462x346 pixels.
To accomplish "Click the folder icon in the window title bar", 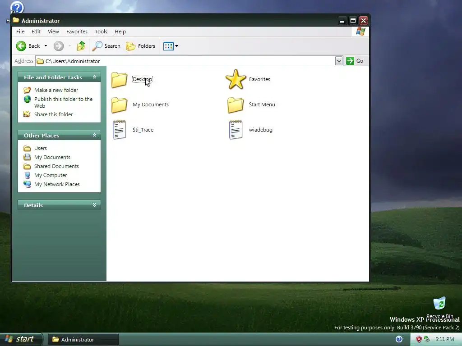I will (16, 20).
